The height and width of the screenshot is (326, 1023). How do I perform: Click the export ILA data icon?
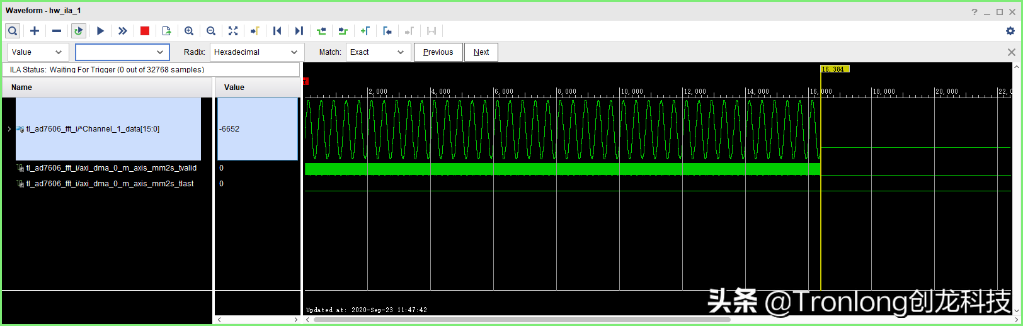tap(166, 31)
